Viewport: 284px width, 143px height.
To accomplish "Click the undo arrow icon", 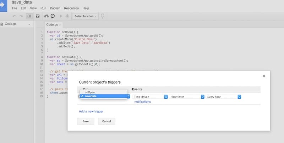I will (14, 16).
